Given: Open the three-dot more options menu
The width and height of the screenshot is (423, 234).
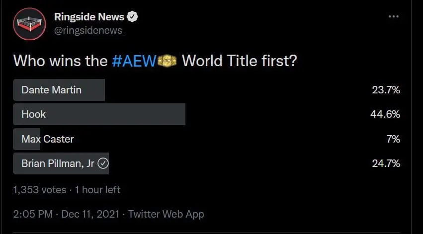Looking at the screenshot, I should [x=394, y=16].
